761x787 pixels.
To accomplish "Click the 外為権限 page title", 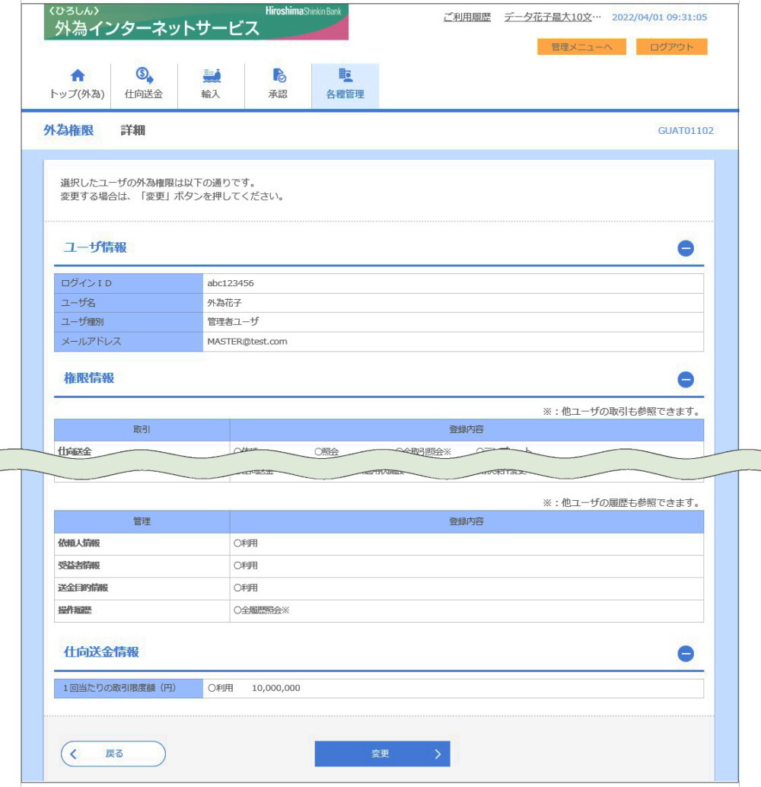I will coord(68,130).
